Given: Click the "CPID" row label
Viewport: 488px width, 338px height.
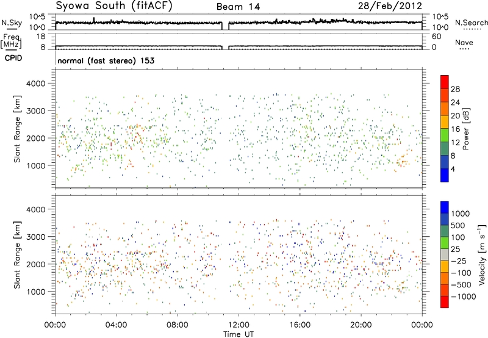Looking at the screenshot, I should tap(13, 58).
